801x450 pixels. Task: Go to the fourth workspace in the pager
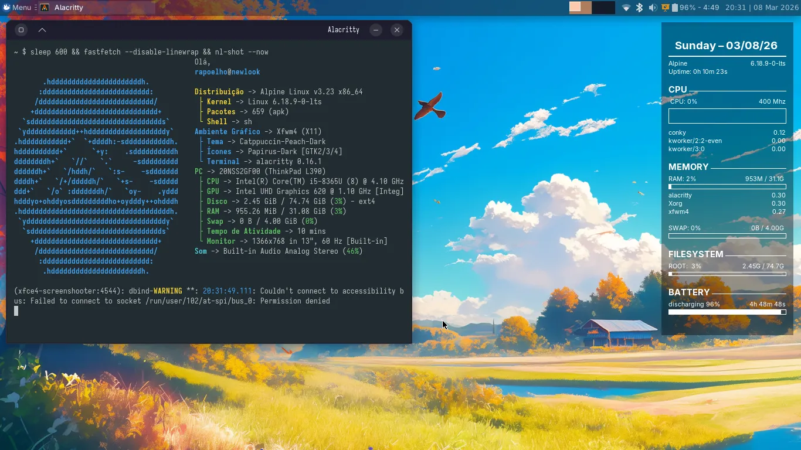[x=609, y=8]
